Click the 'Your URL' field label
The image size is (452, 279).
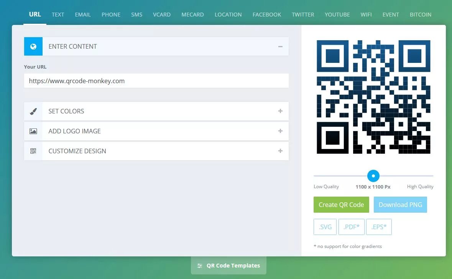(x=35, y=67)
